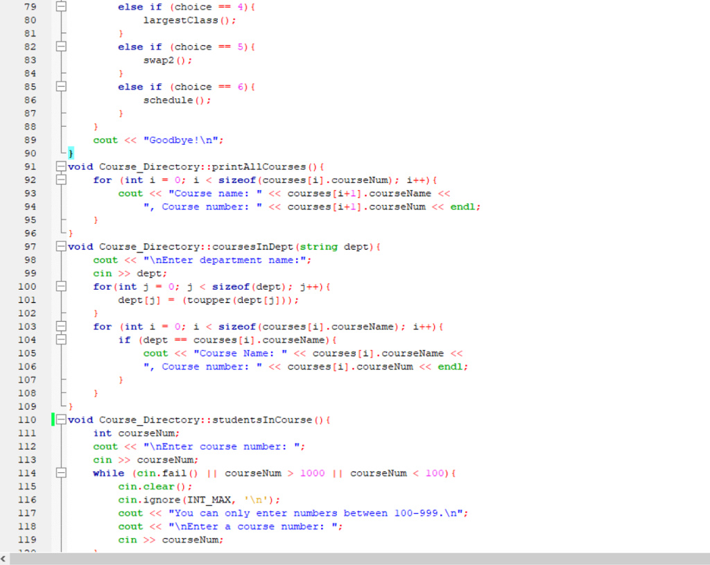Collapse the while loop fold on line 114
The width and height of the screenshot is (710, 565).
[61, 473]
